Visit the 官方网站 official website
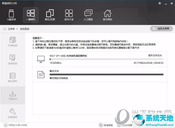This screenshot has height=128, width=175. coord(107,15)
